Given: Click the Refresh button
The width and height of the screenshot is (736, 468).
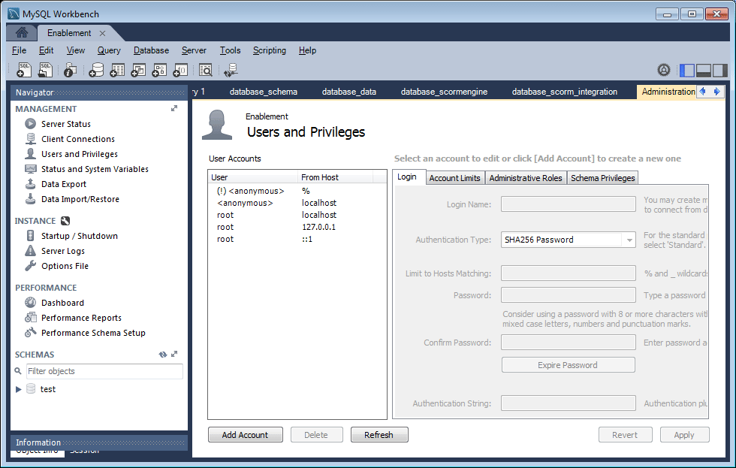Looking at the screenshot, I should click(x=379, y=435).
